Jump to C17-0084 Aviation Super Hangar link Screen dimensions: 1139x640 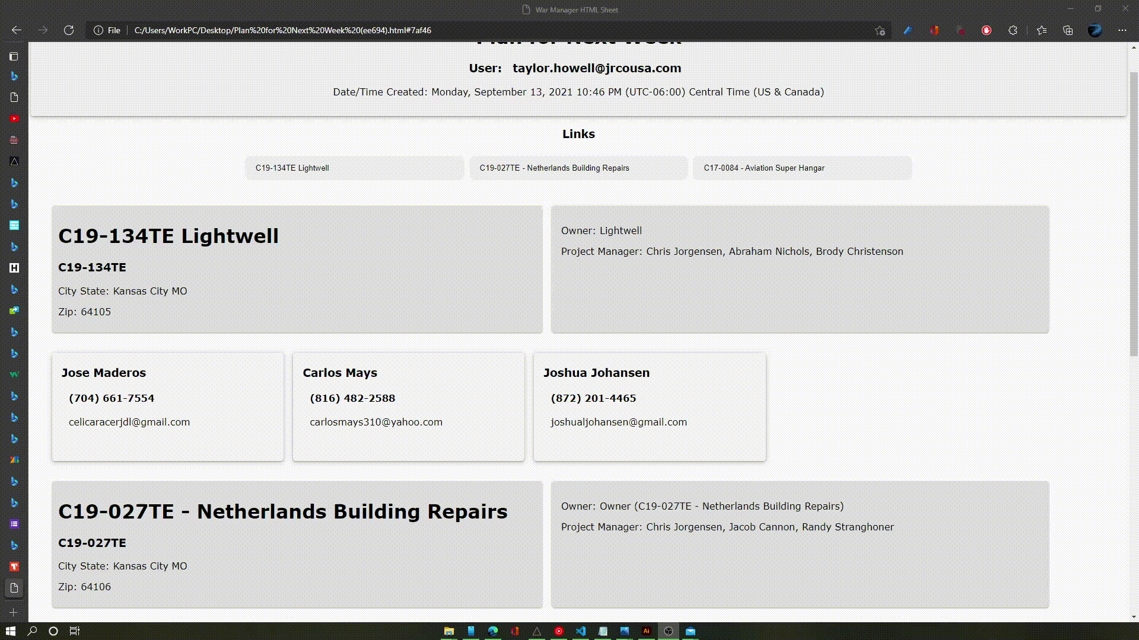coord(802,168)
